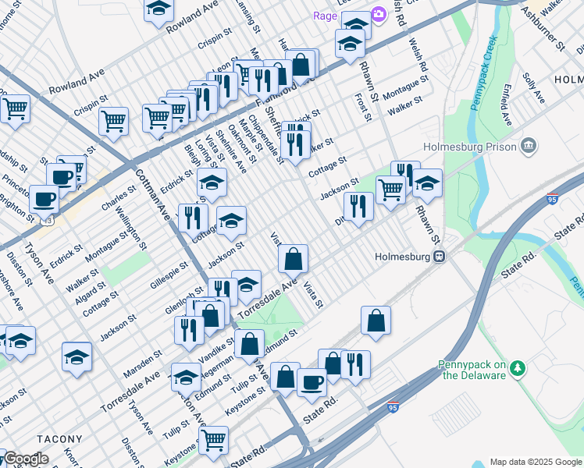Click the Charles St label
This screenshot has height=468, width=584.
[119, 197]
